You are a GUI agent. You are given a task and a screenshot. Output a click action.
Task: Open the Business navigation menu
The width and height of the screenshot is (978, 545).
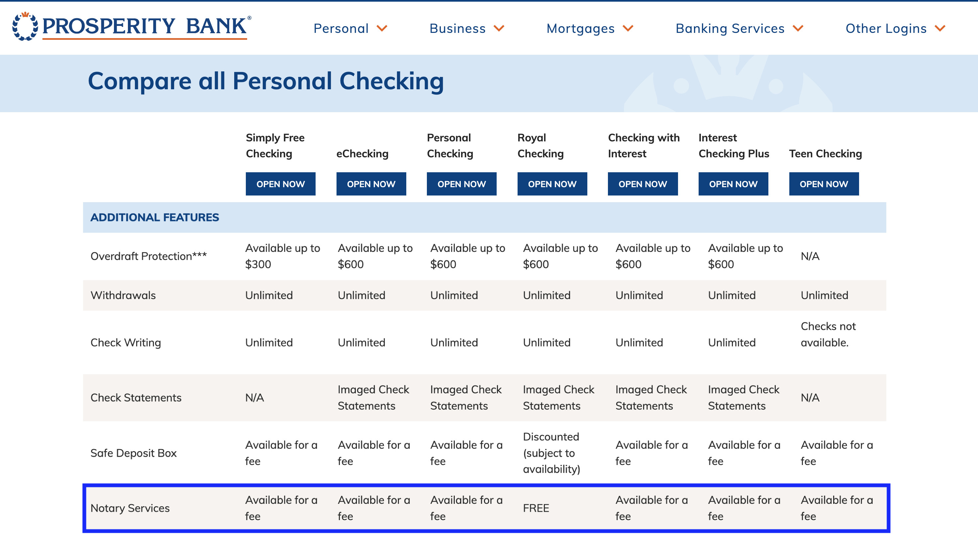point(457,29)
